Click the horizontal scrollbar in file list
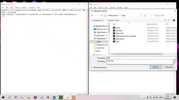 138,54
